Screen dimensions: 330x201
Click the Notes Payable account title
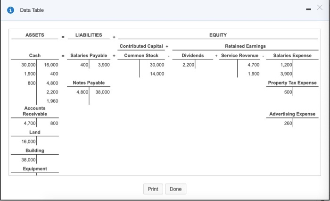(89, 83)
